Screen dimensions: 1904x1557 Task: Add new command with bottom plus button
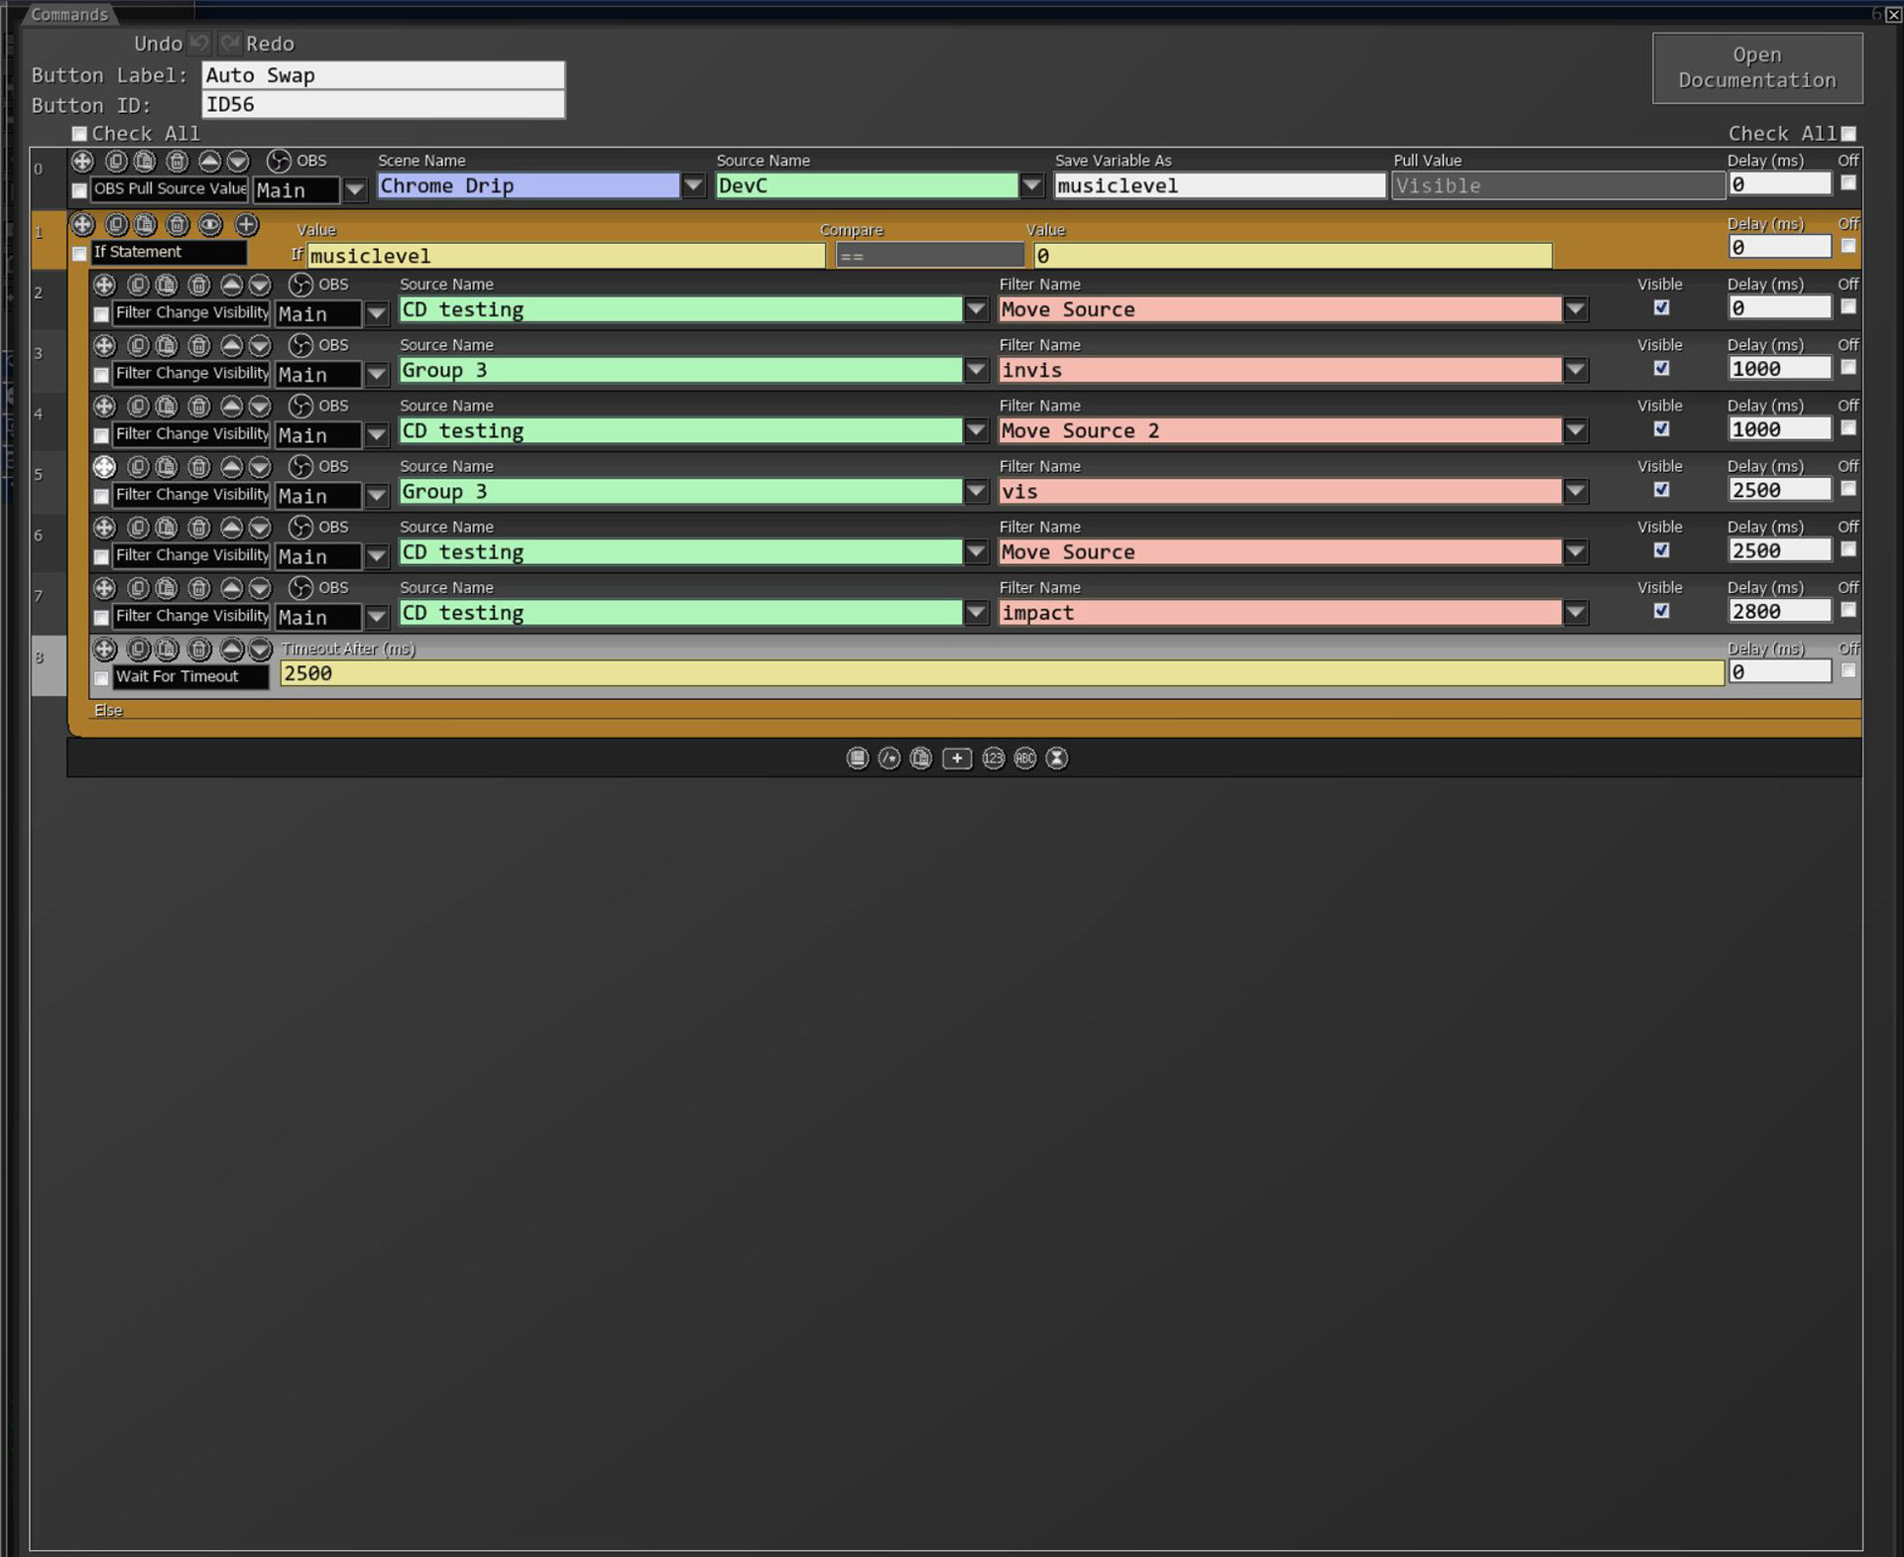pyautogui.click(x=956, y=759)
